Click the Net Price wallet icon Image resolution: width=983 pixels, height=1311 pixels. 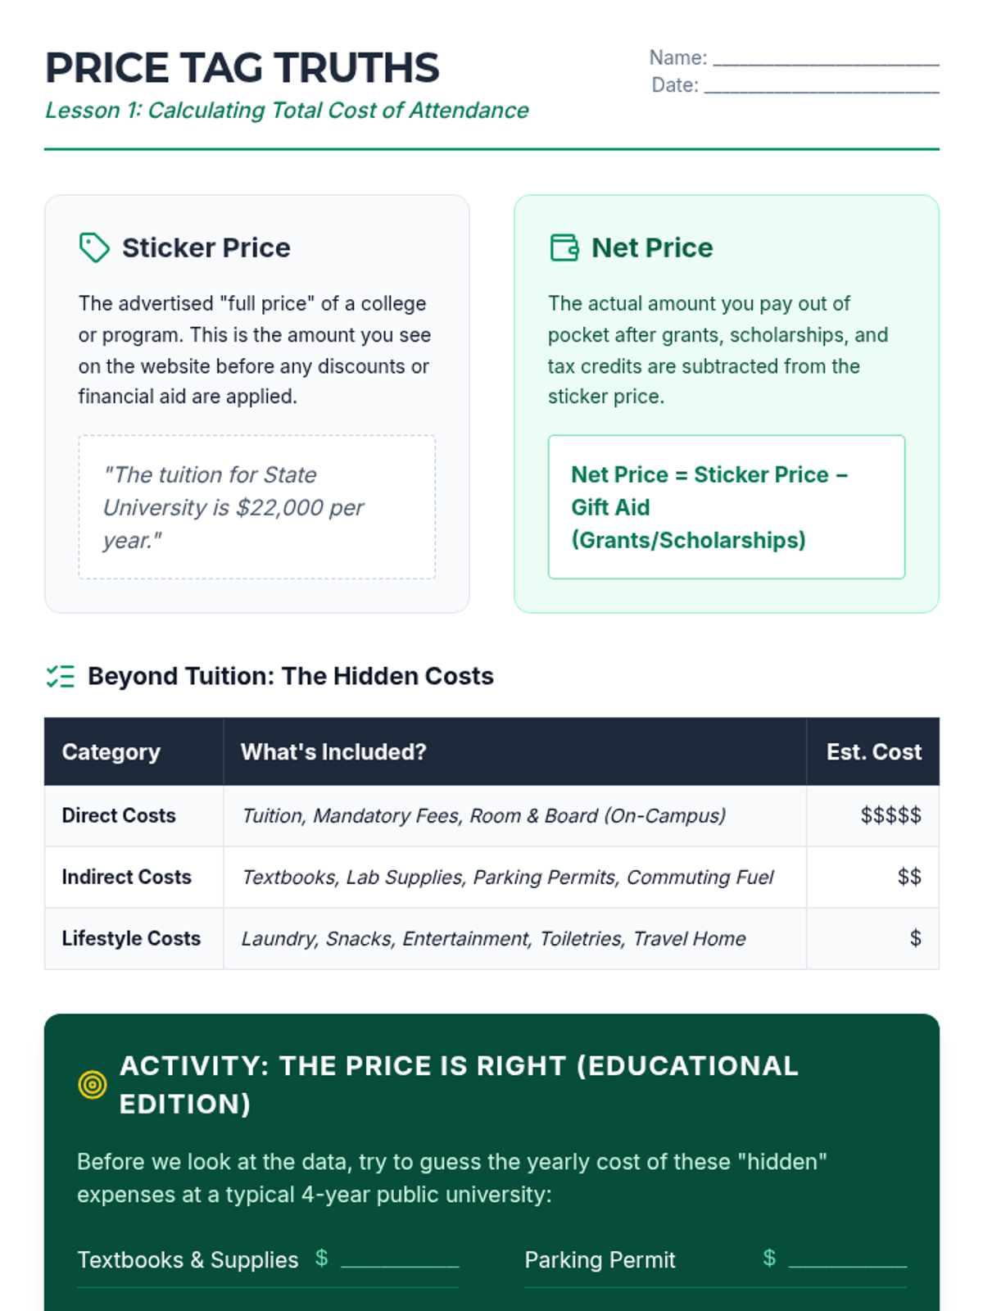click(x=564, y=247)
